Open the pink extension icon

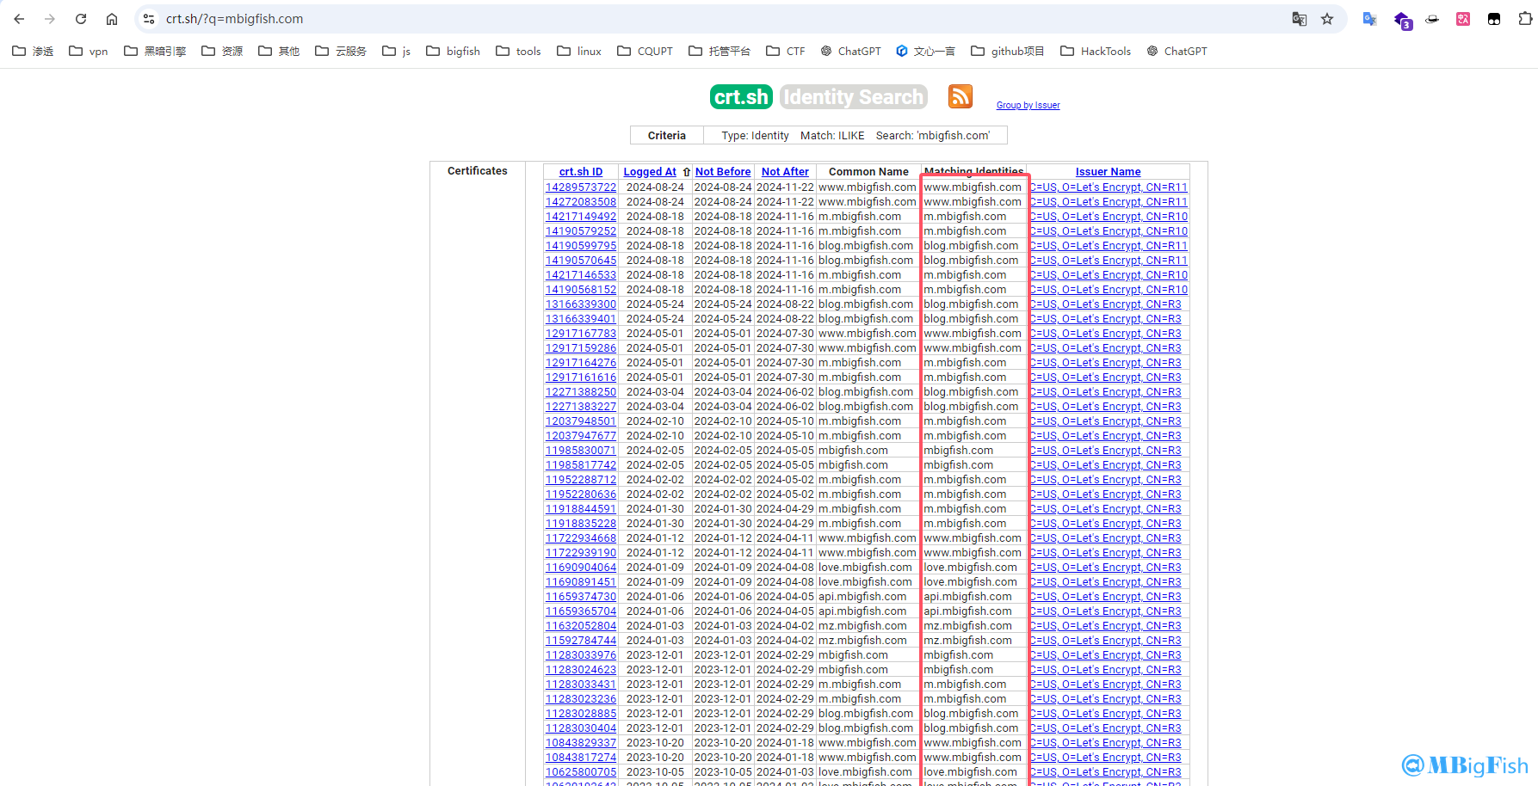[1463, 19]
